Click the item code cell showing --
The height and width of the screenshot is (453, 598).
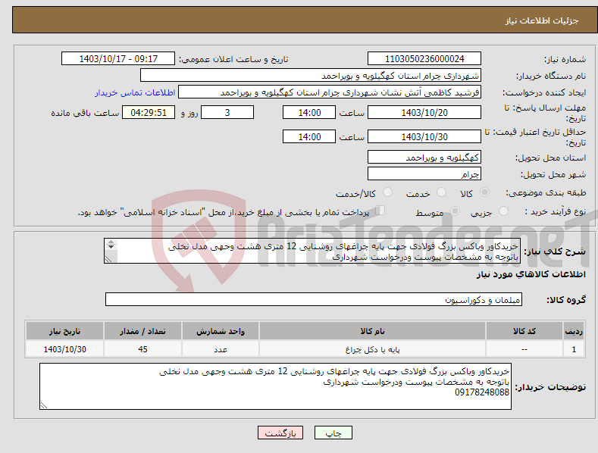[524, 349]
